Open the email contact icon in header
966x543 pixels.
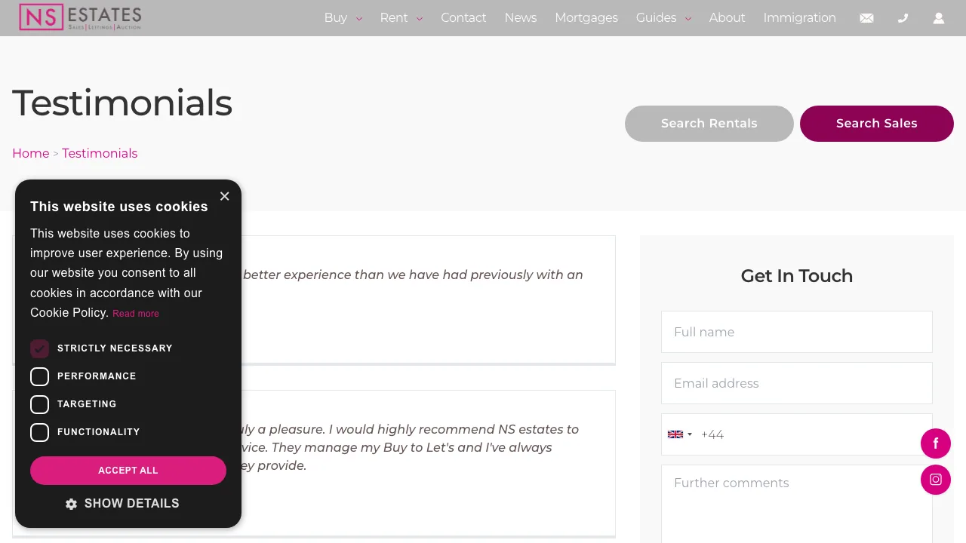click(x=866, y=17)
